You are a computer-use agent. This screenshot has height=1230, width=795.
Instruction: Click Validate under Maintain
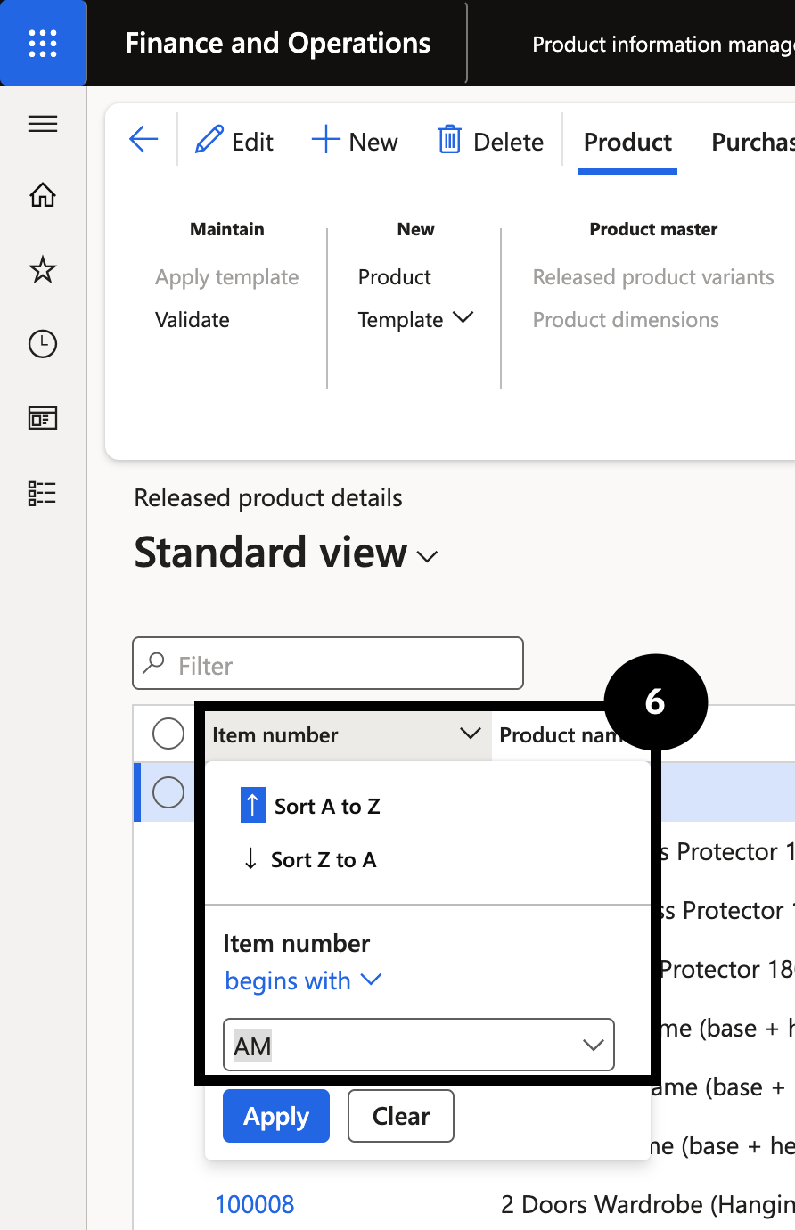pos(193,319)
